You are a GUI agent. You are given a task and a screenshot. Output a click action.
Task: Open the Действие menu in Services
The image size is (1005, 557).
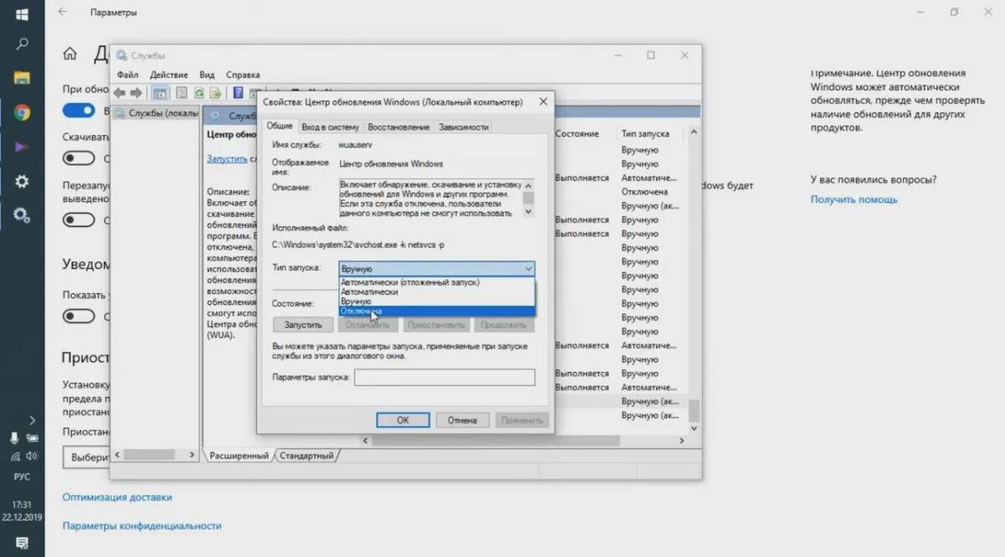[167, 75]
